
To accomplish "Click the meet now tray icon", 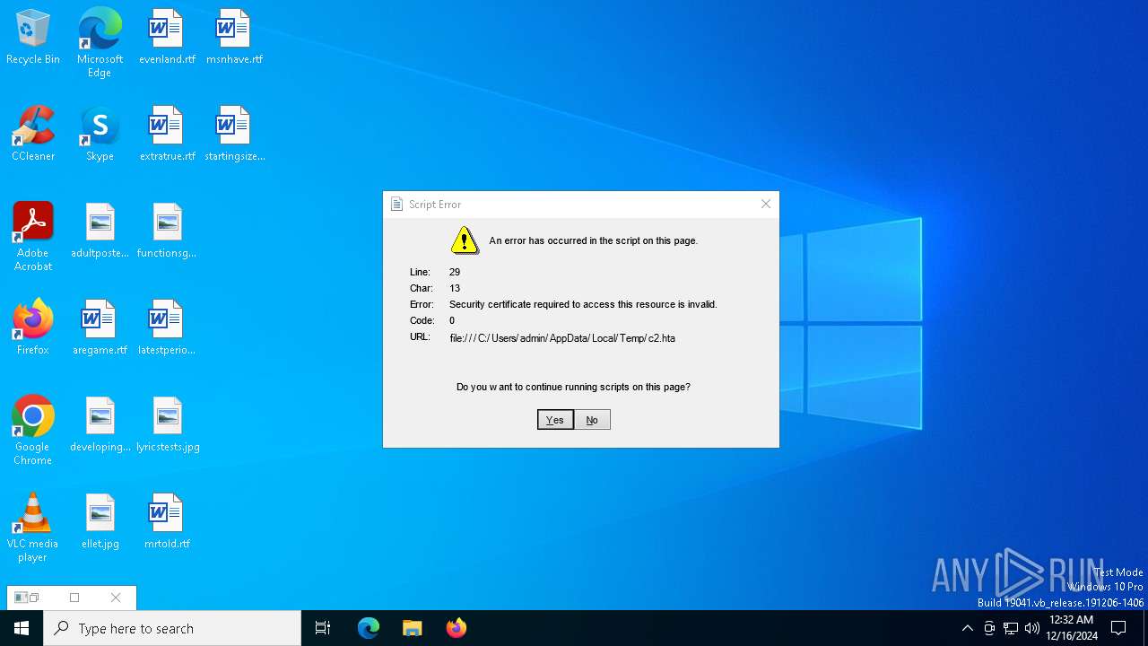I will [989, 628].
